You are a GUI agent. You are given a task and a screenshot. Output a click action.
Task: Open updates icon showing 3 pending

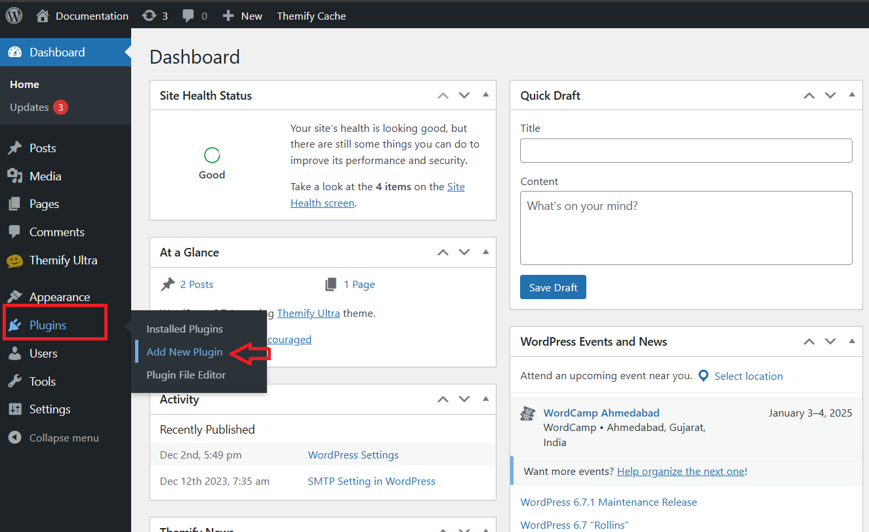coord(149,16)
